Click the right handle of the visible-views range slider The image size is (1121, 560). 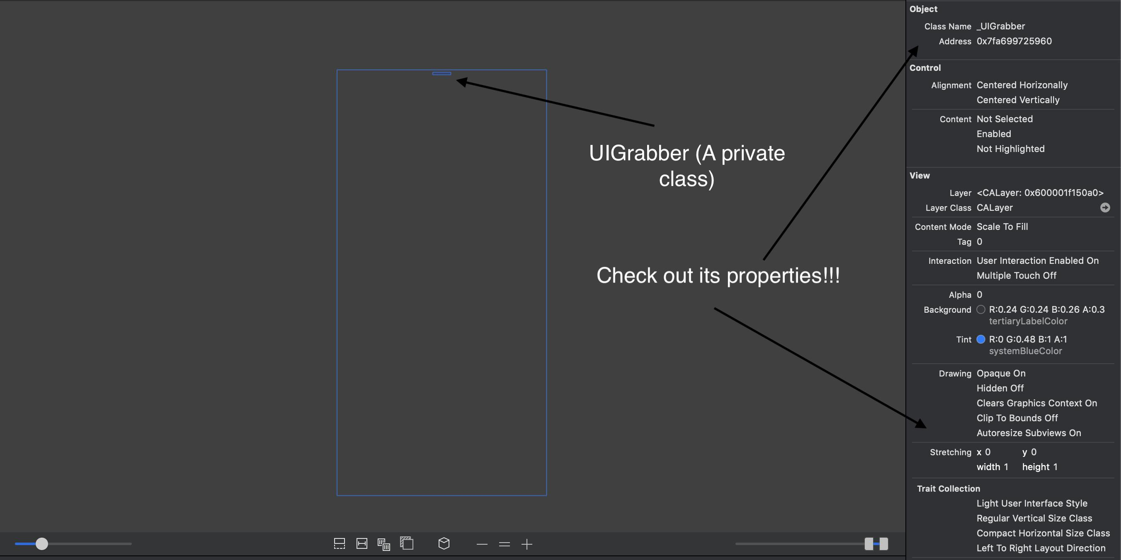tap(883, 543)
